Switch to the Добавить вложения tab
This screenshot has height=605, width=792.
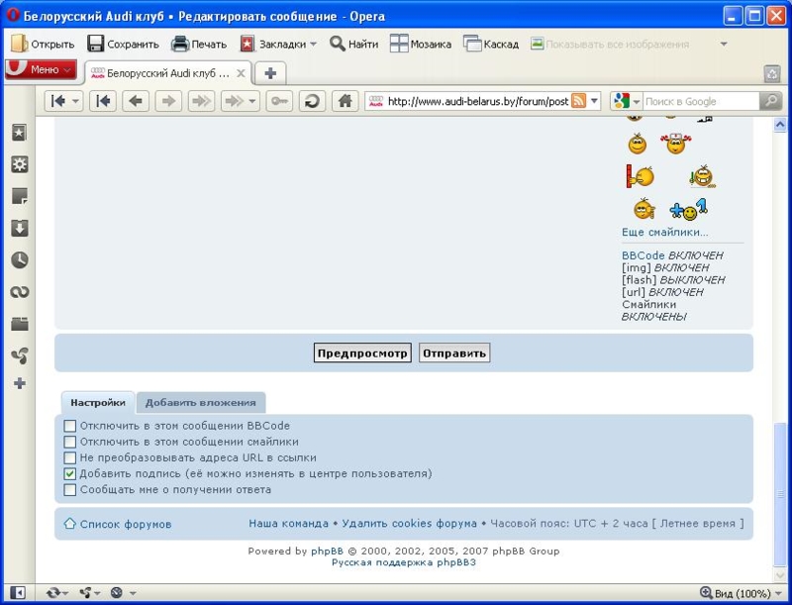click(x=201, y=402)
